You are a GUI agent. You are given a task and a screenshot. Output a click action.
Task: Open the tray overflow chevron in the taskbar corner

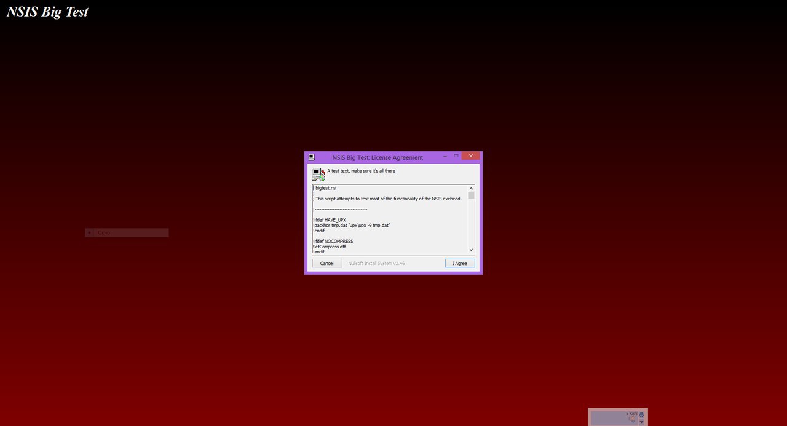(x=641, y=422)
